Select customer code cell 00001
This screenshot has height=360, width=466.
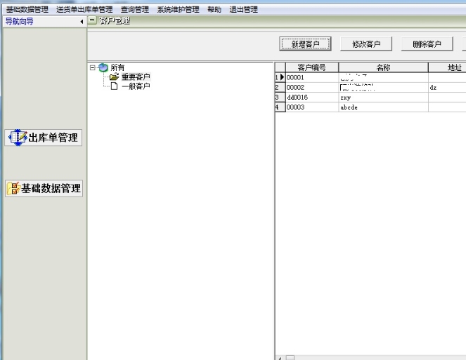pyautogui.click(x=312, y=77)
